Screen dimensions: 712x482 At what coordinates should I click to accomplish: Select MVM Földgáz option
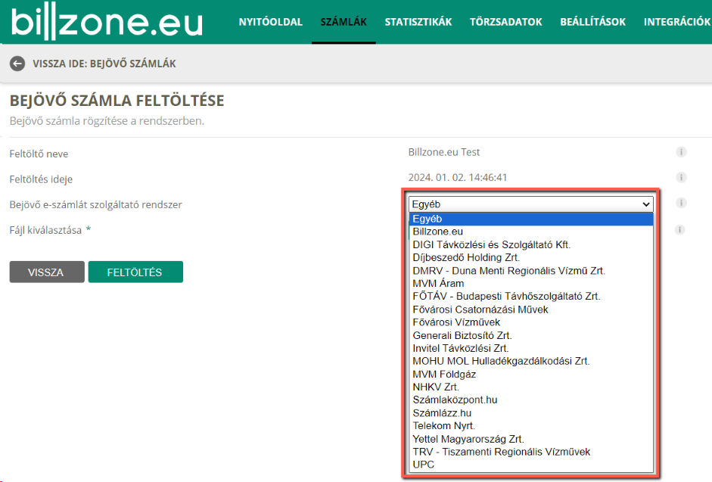[531, 375]
